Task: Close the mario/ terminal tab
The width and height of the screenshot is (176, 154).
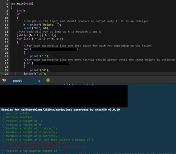Action: point(39,81)
